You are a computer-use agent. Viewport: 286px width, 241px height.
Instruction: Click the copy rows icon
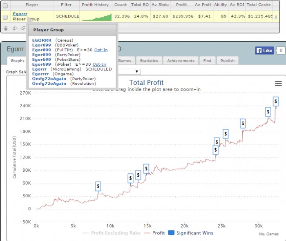(23, 28)
